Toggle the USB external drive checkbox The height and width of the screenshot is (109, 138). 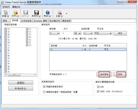[x=98, y=87]
